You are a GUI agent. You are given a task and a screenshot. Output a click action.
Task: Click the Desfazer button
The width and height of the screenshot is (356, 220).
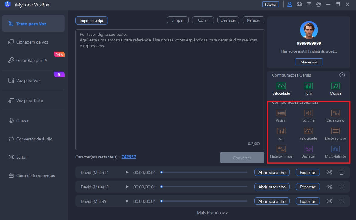point(228,20)
